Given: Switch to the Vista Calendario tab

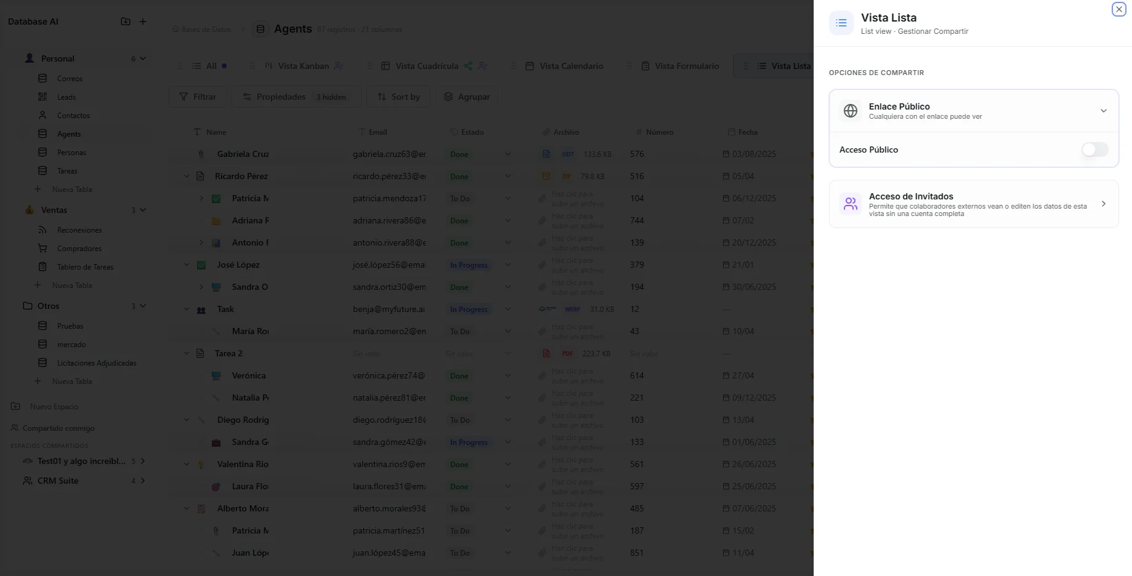Looking at the screenshot, I should 564,66.
